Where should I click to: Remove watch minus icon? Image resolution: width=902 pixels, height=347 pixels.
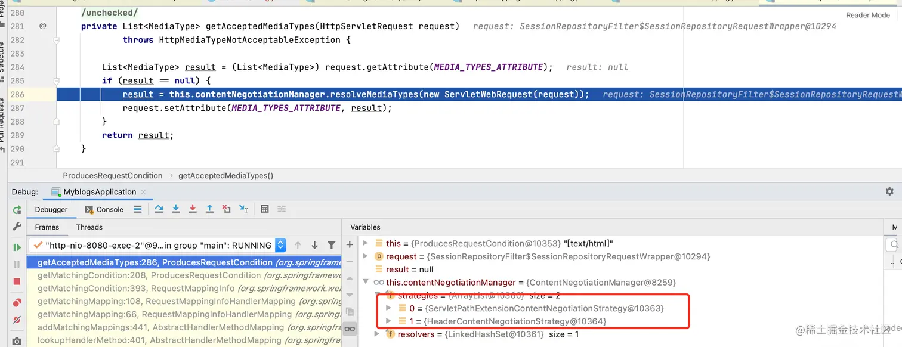coord(350,262)
